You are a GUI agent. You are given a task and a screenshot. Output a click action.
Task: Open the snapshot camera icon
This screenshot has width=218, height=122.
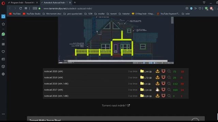tap(187, 8)
